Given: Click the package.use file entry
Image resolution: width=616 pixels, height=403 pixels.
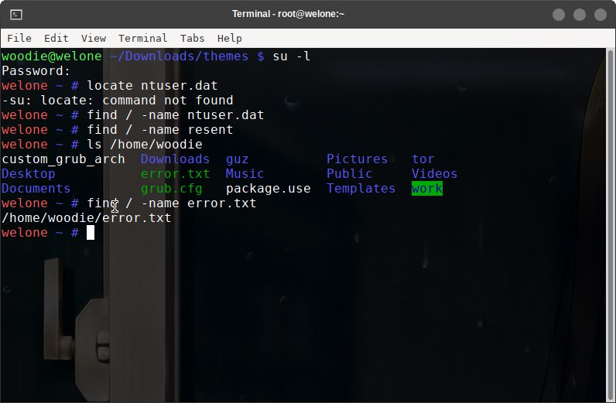Looking at the screenshot, I should coord(268,189).
